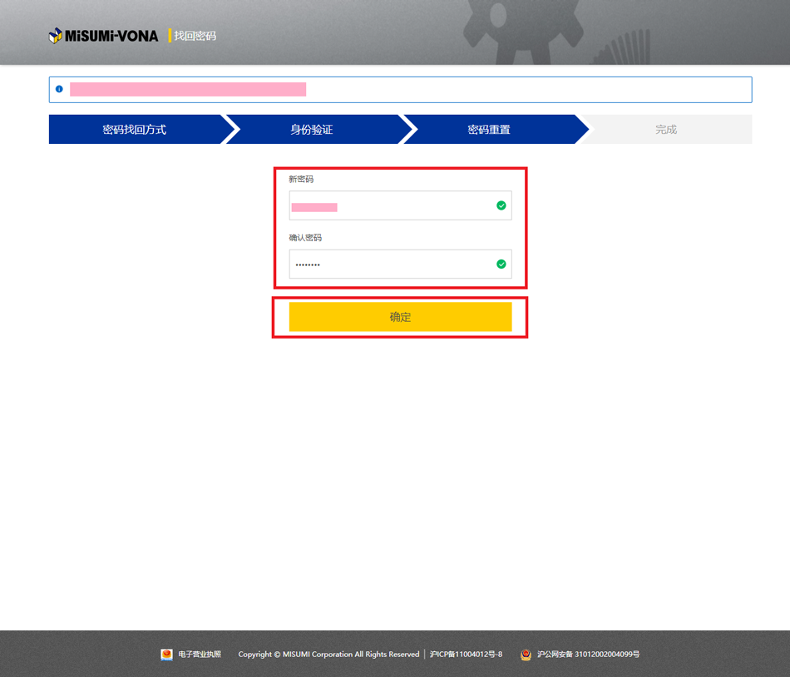
Task: Click the blue info icon in banner
Action: click(x=59, y=89)
